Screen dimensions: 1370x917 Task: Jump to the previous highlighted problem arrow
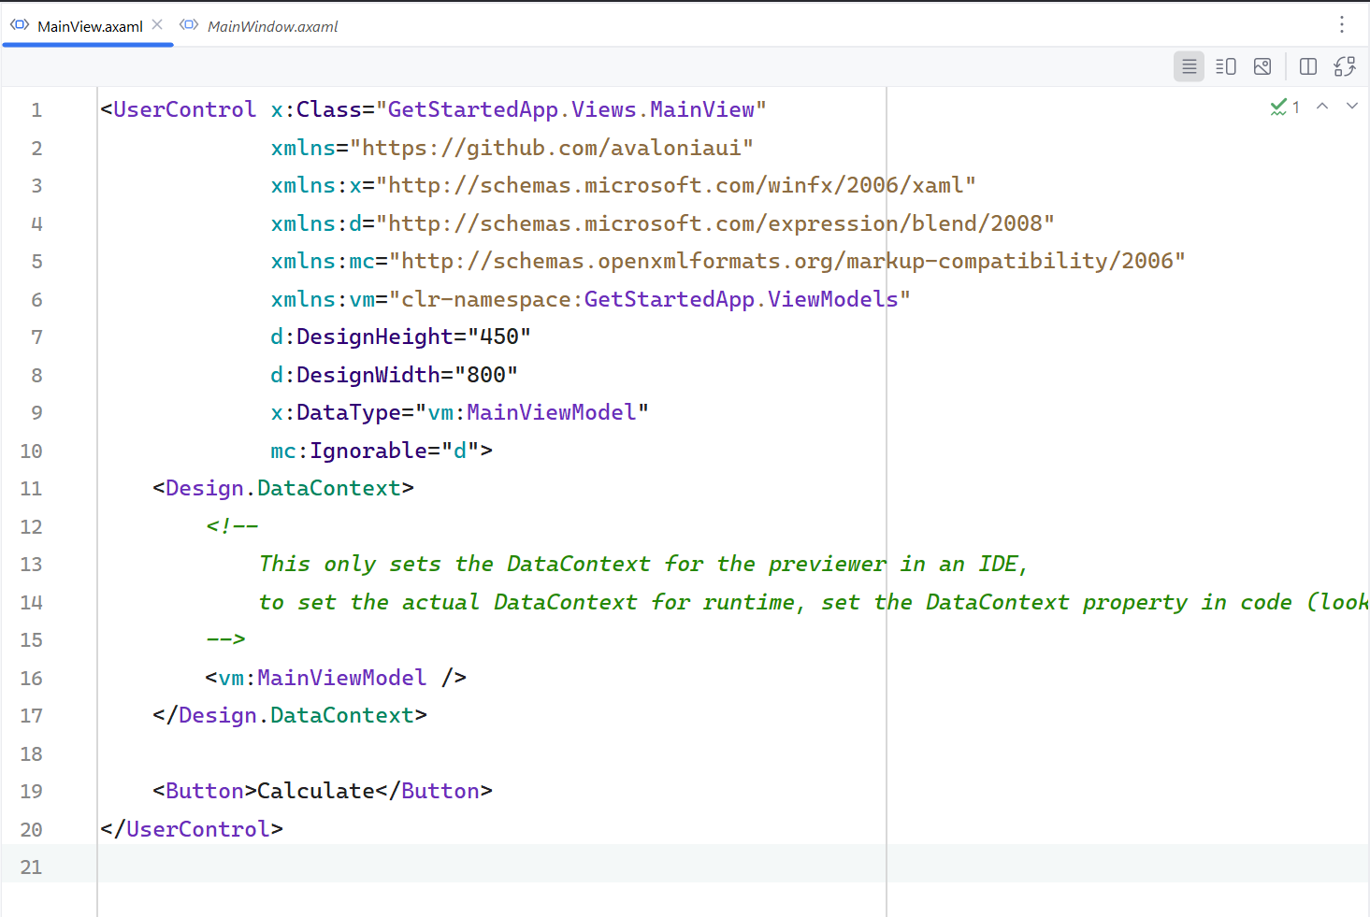(1322, 107)
